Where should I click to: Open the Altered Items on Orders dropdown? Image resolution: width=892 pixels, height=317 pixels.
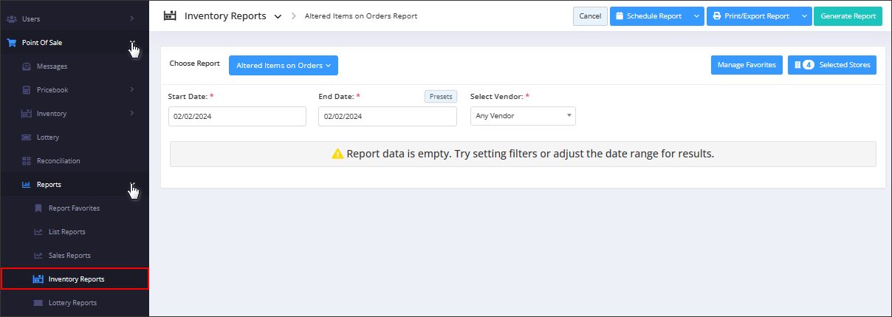click(284, 66)
